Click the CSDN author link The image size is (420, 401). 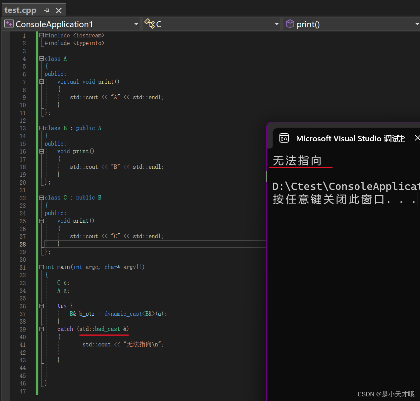pos(386,394)
